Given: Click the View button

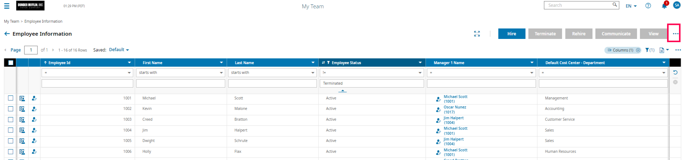Looking at the screenshot, I should (653, 34).
